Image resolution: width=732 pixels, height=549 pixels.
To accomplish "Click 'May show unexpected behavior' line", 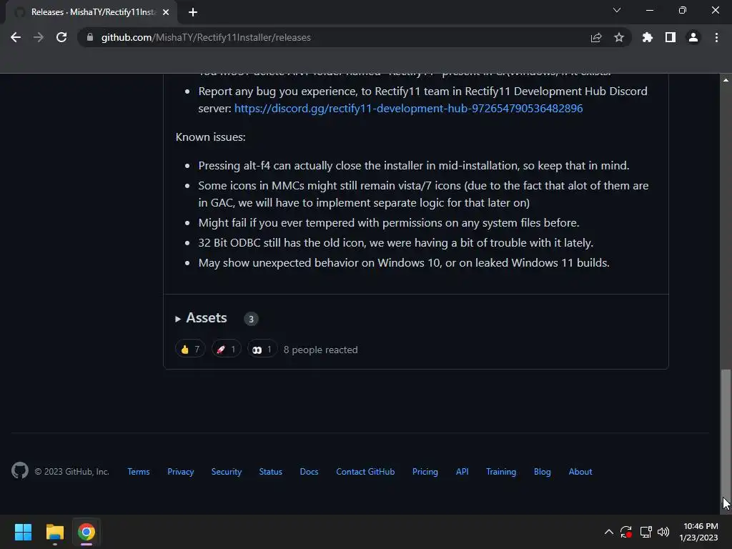I will [x=404, y=263].
